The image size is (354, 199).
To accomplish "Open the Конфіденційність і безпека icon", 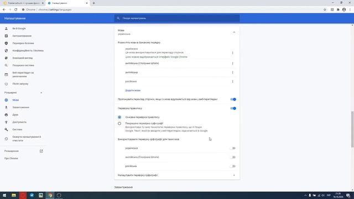I will [6, 50].
